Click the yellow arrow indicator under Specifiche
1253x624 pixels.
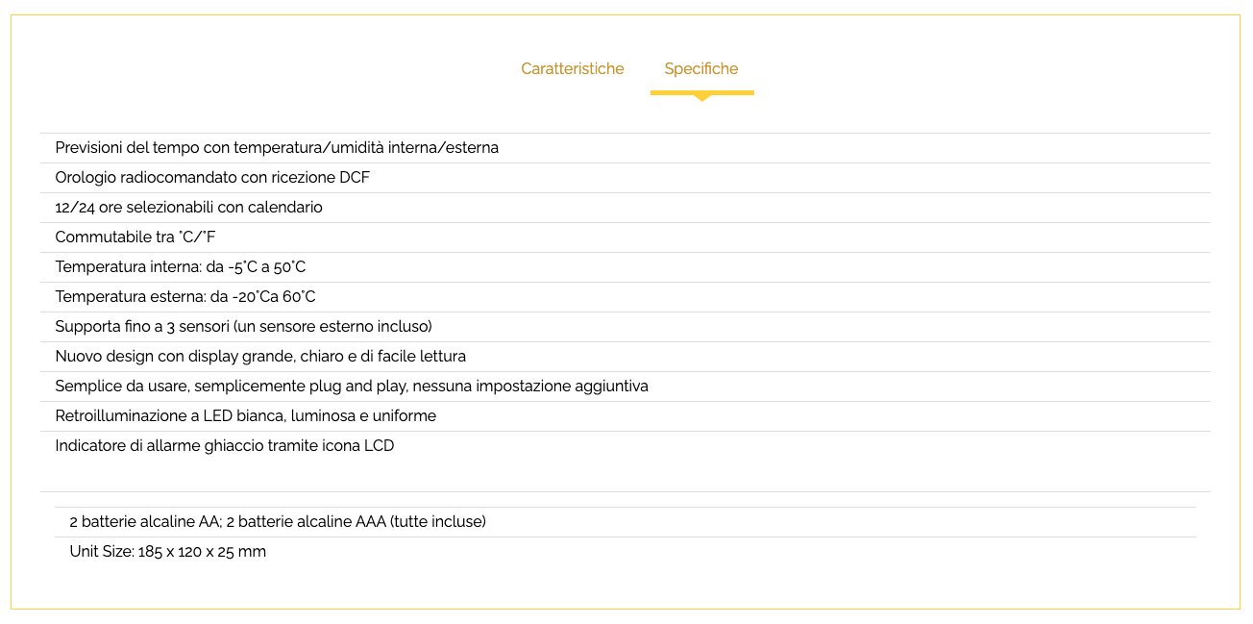pyautogui.click(x=702, y=96)
